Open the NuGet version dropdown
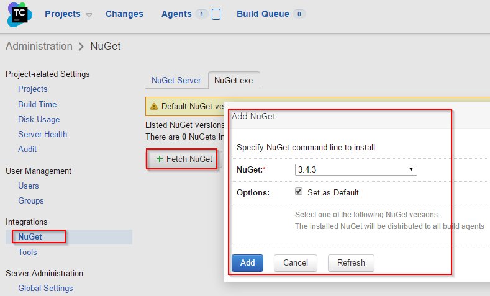The image size is (490, 296). 356,169
